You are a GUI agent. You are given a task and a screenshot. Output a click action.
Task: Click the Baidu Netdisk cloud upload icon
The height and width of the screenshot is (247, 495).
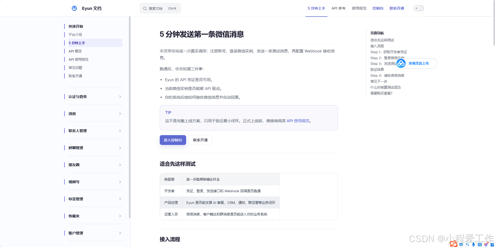pos(401,63)
